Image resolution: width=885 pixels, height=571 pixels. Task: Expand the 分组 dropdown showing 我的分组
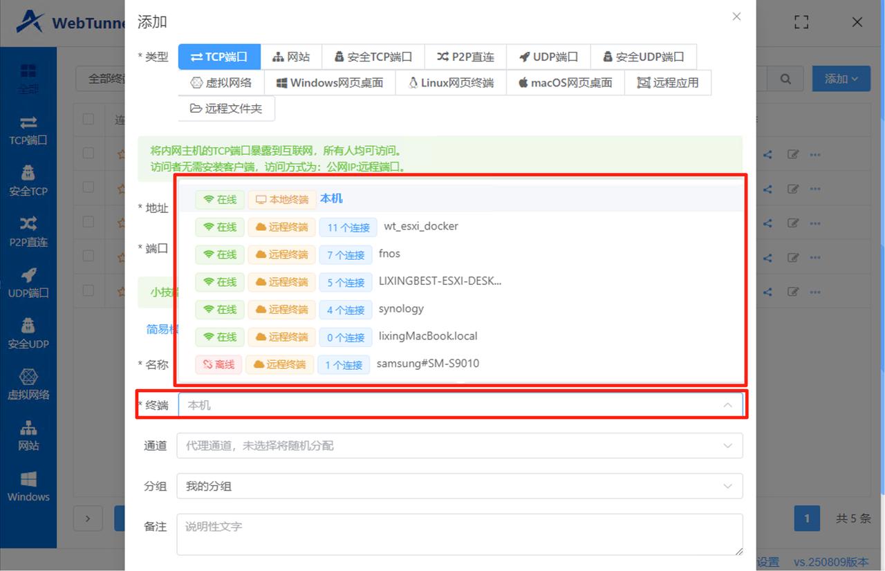pos(460,486)
